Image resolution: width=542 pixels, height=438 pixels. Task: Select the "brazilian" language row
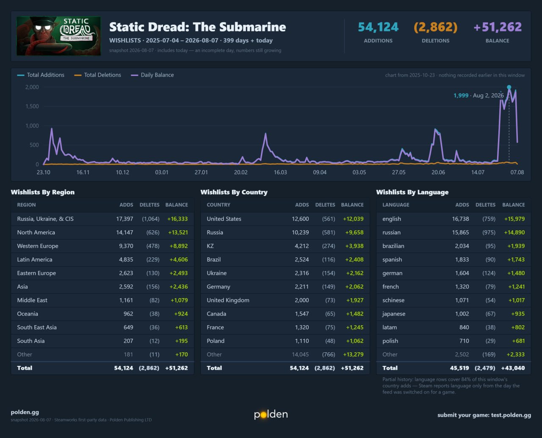tap(454, 246)
